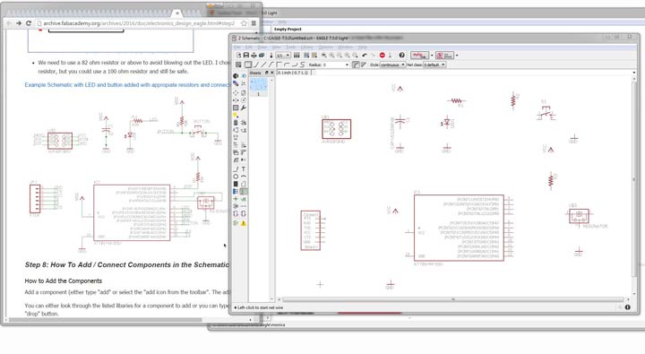645x354 pixels.
Task: Click the Save icon in EAGLE toolbar
Action: coord(246,56)
